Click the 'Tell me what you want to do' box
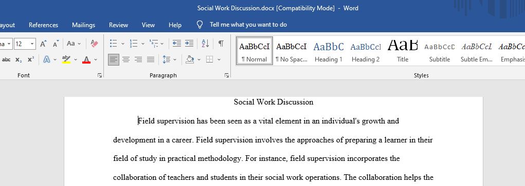The image size is (525, 186). [248, 25]
